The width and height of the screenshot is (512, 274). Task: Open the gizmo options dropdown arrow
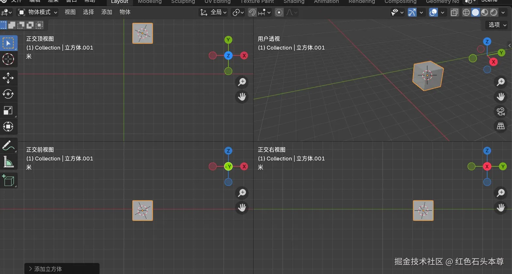[x=421, y=12]
